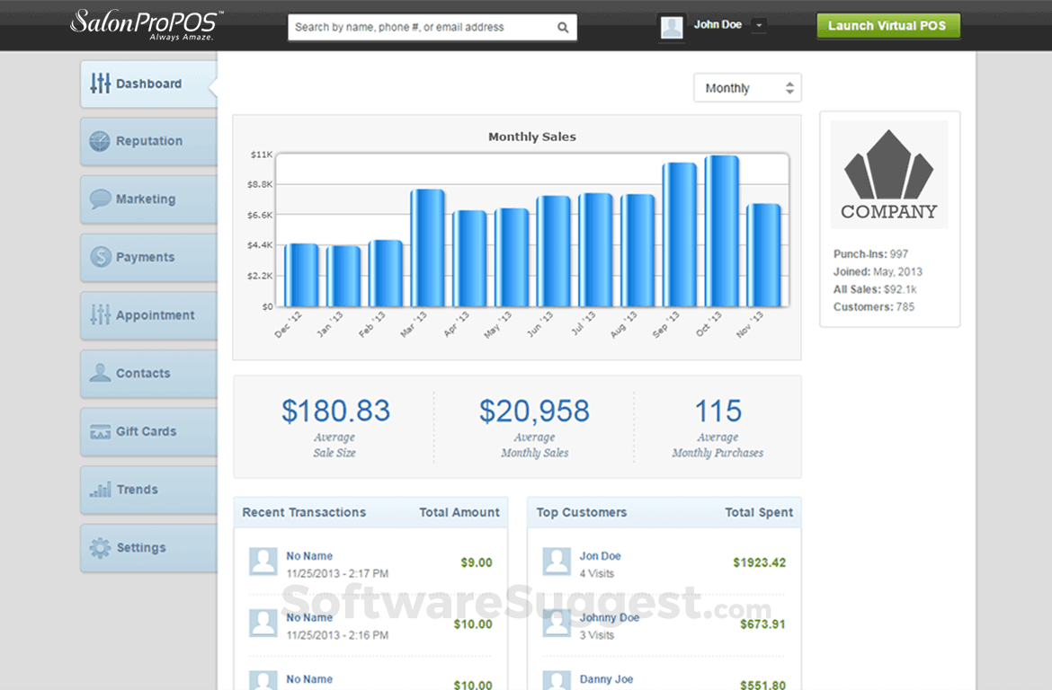Screen dimensions: 1052x690
Task: Click the Launch Virtual POS button
Action: click(x=887, y=25)
